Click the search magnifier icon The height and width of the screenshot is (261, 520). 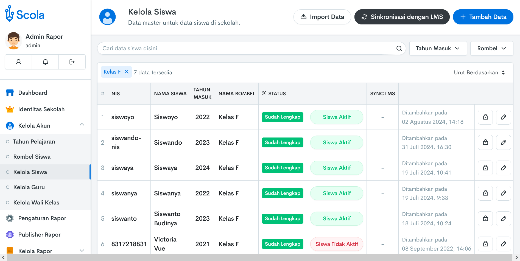click(399, 49)
